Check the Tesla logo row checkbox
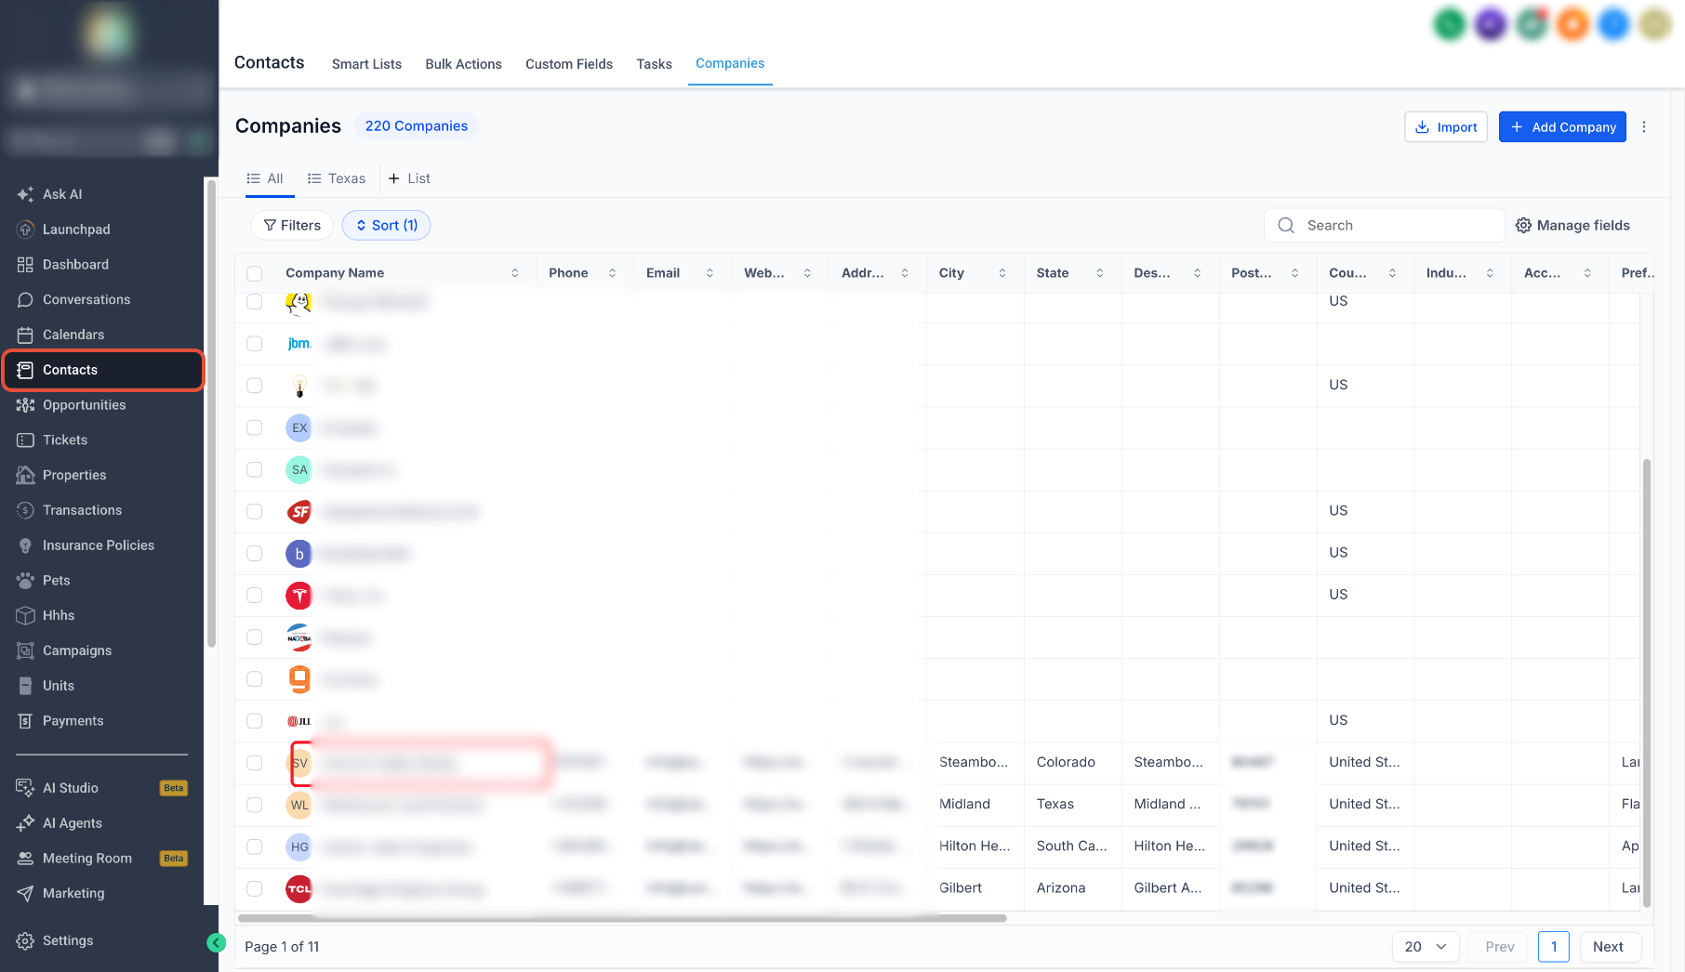 pyautogui.click(x=255, y=595)
